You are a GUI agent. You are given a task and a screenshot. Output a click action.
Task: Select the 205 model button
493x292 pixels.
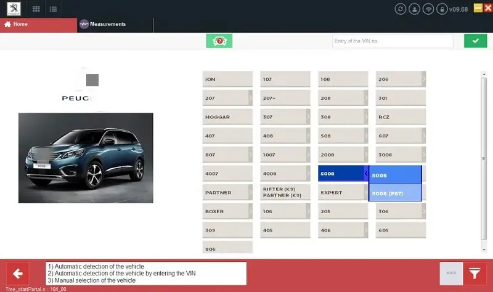343,211
